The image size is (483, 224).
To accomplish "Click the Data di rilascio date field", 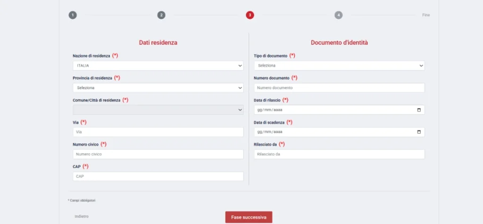I will tap(339, 110).
